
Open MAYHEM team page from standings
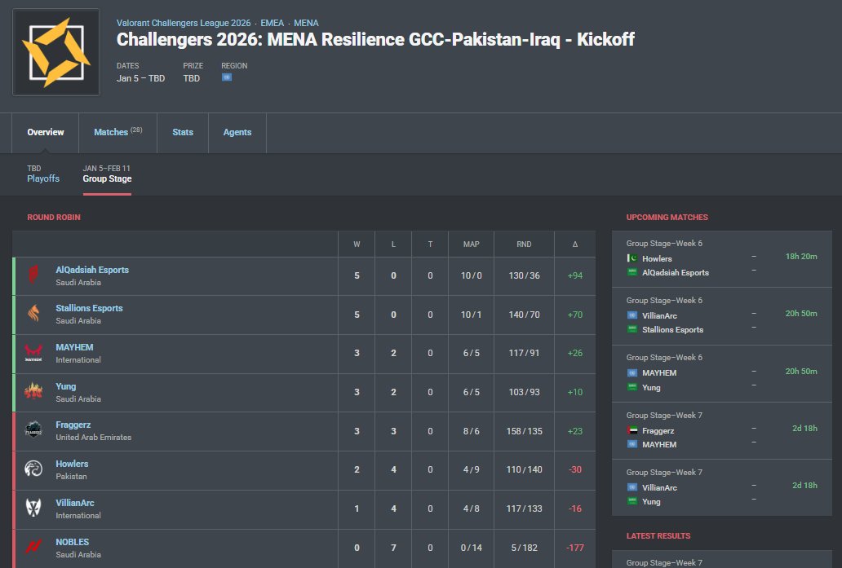pyautogui.click(x=74, y=347)
